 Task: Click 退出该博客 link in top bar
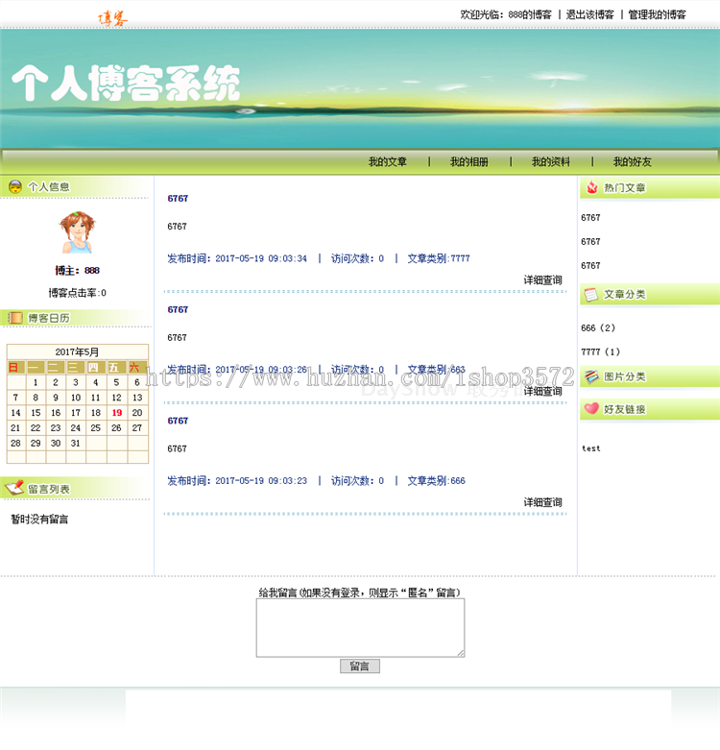(x=590, y=14)
